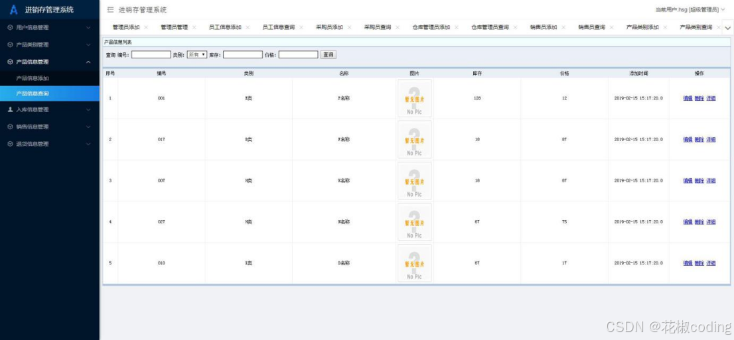Click 编辑 for product 001
734x340 pixels.
point(688,99)
